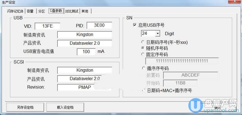
Task: Click the PID input field
Action: pos(99,26)
